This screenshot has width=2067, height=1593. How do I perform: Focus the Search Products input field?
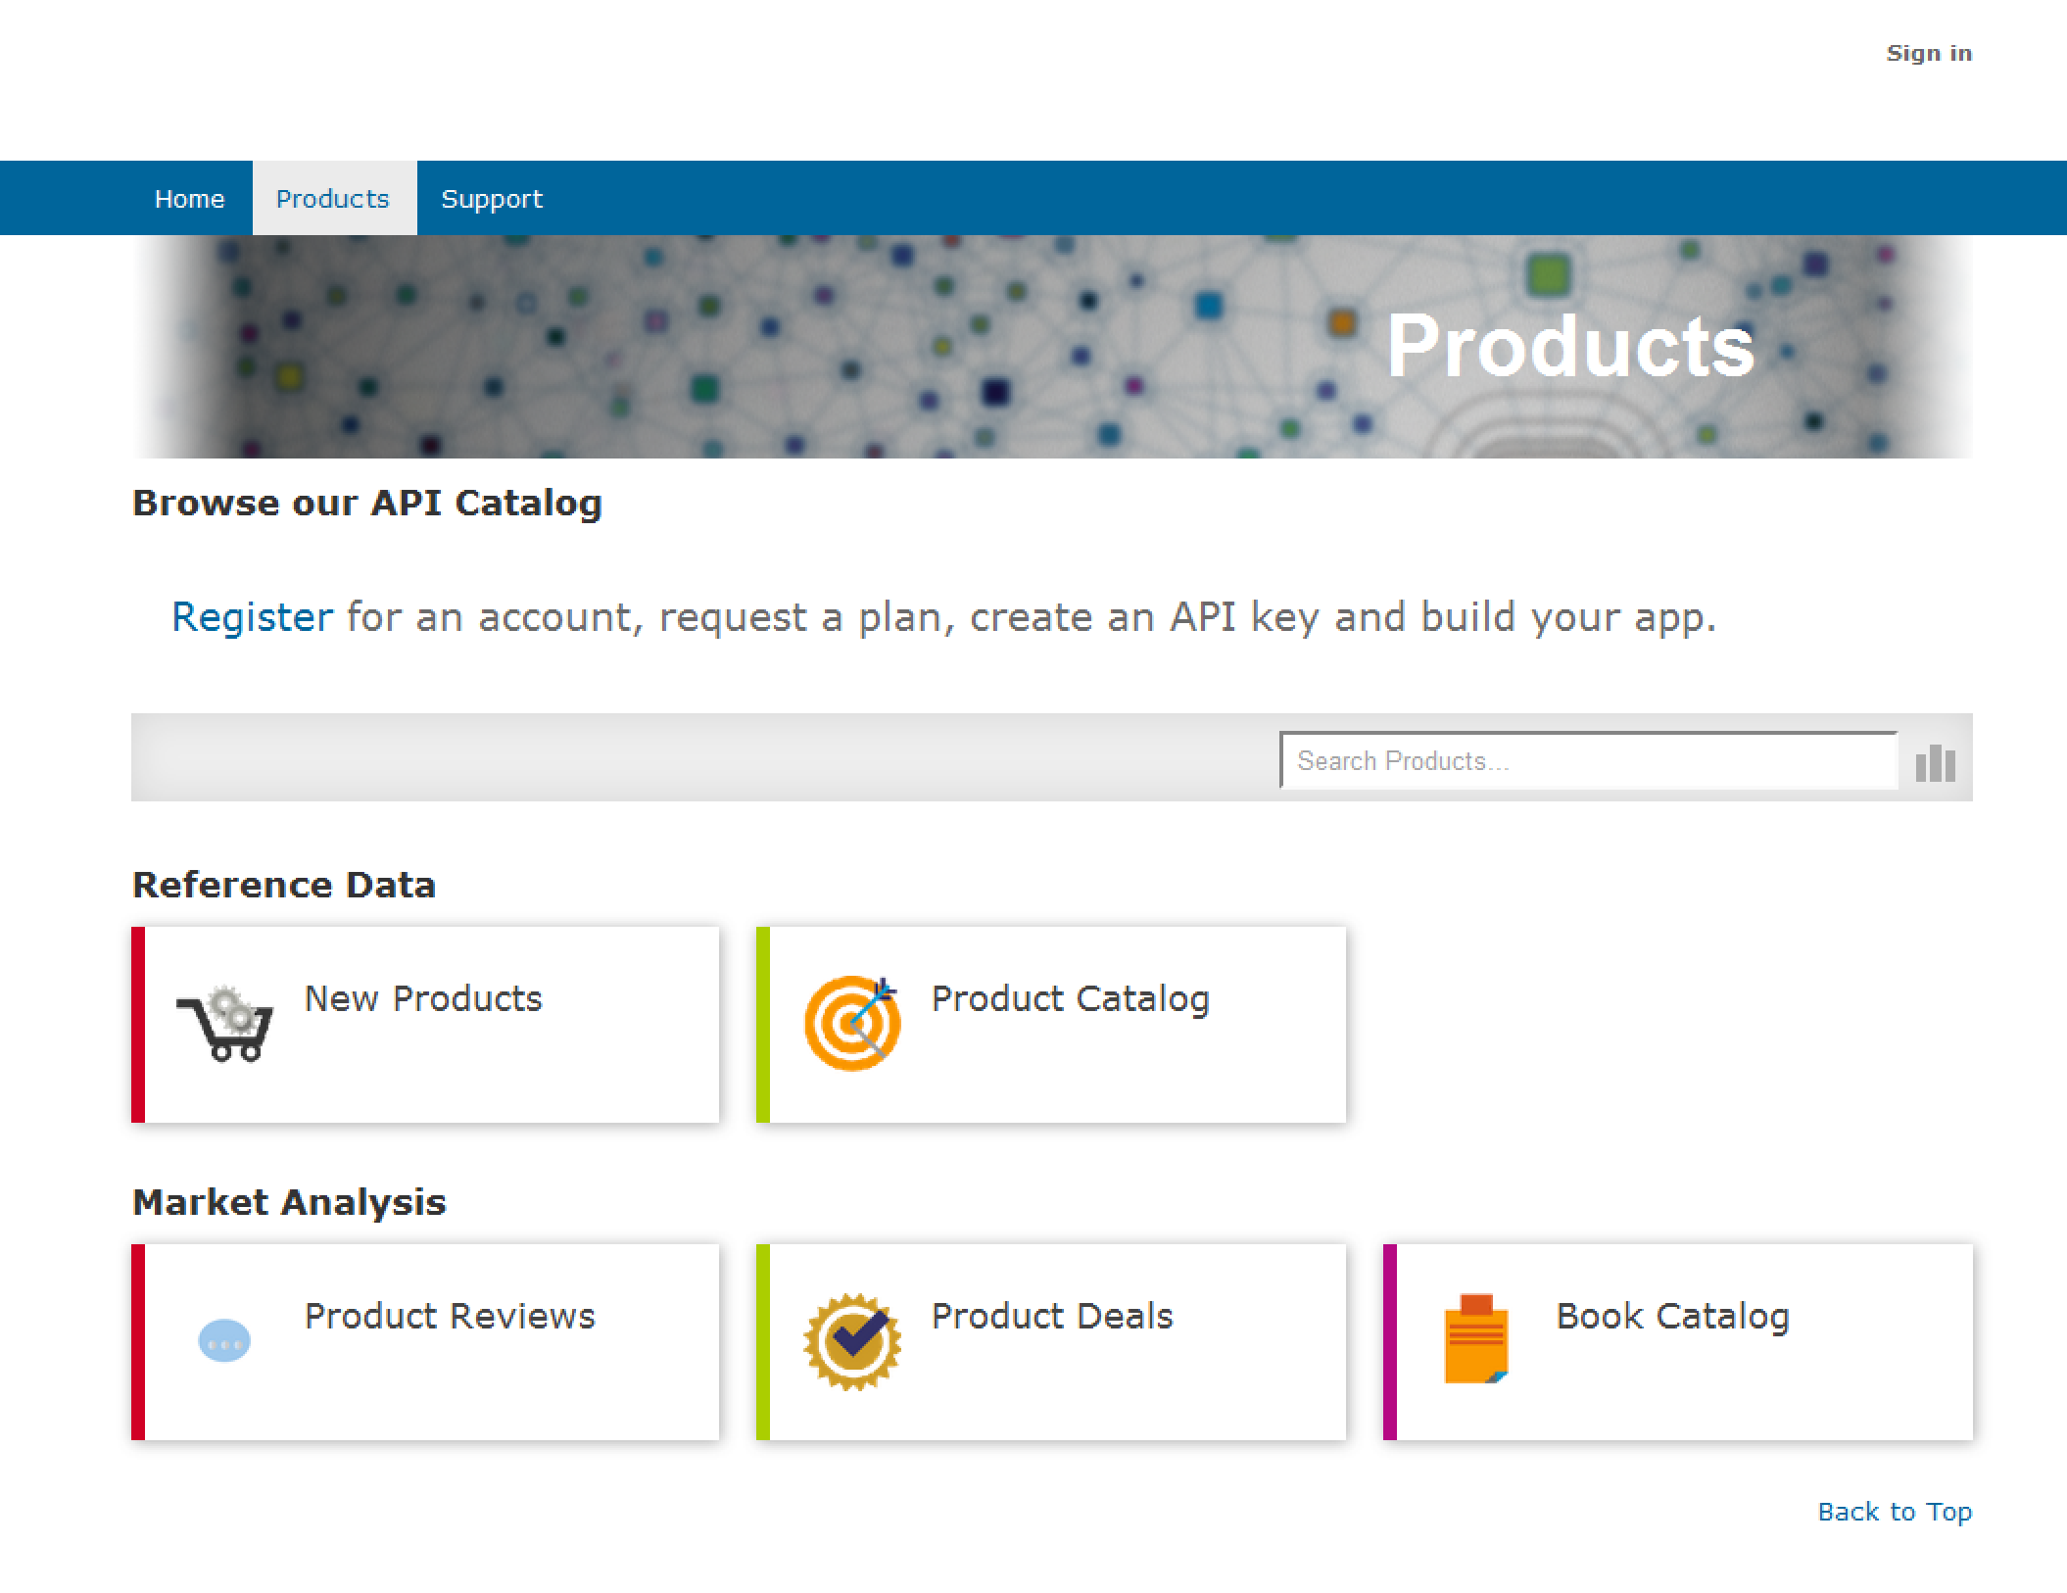pyautogui.click(x=1587, y=761)
